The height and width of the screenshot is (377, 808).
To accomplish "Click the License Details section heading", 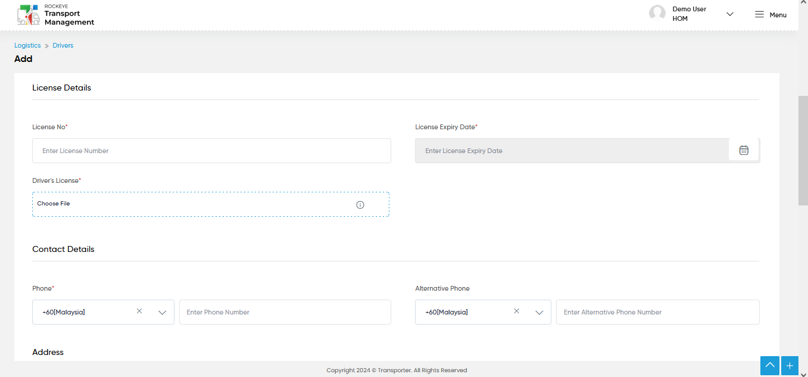I will click(x=62, y=88).
